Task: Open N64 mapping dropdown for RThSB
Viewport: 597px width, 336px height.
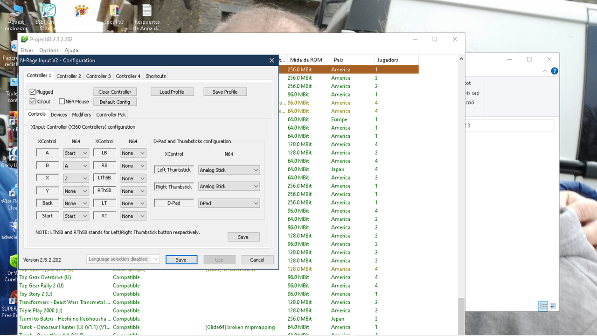Action: tap(133, 191)
